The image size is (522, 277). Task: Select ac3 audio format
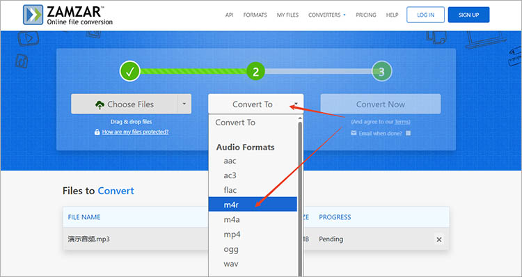253,175
